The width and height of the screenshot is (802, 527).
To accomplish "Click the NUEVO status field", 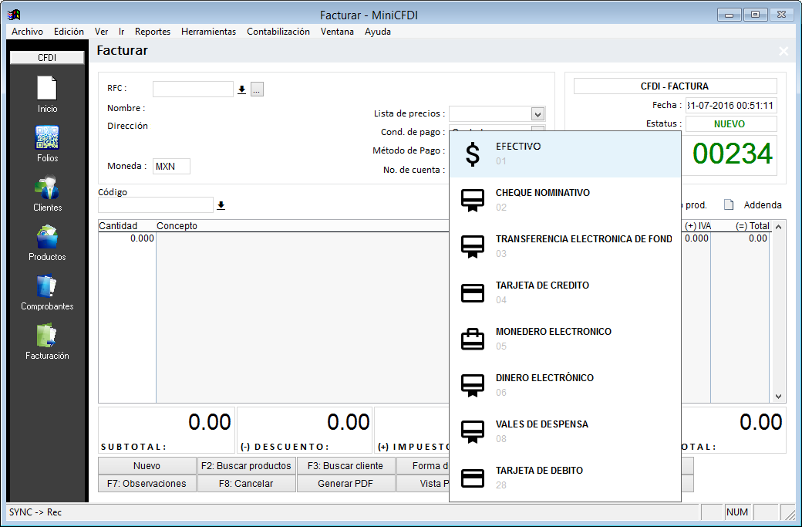I will (x=731, y=123).
